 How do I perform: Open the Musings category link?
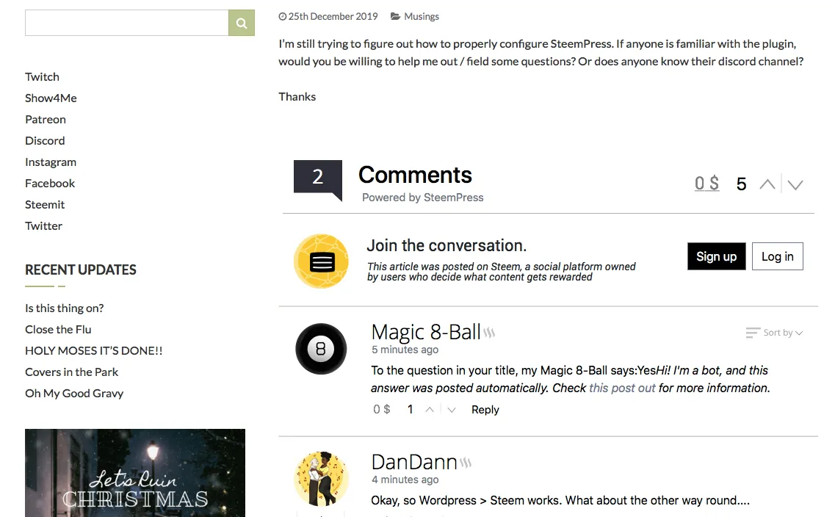[x=422, y=16]
